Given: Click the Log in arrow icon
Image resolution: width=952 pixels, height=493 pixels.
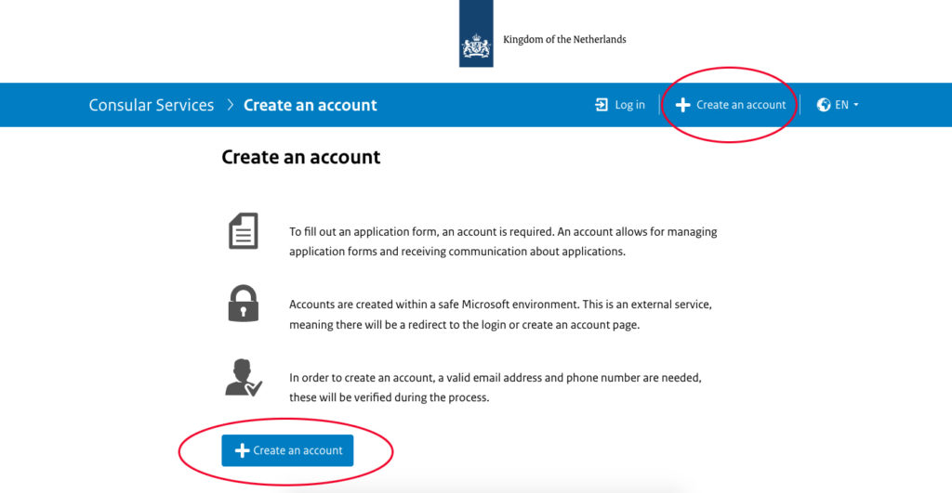Looking at the screenshot, I should (602, 105).
